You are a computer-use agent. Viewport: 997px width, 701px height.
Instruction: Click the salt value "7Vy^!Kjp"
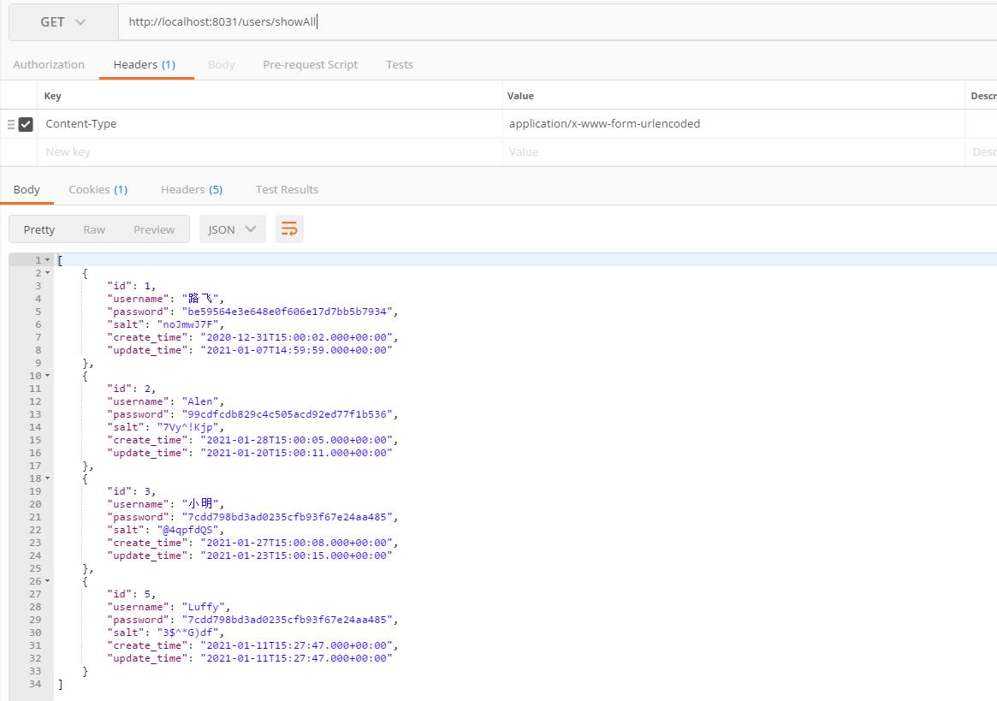pyautogui.click(x=187, y=427)
